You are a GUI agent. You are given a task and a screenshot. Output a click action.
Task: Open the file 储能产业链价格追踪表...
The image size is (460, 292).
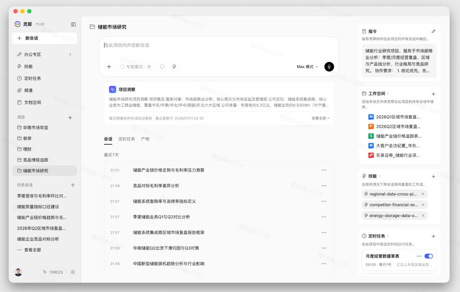(394, 136)
